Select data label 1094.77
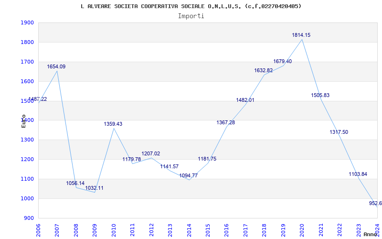 click(188, 175)
